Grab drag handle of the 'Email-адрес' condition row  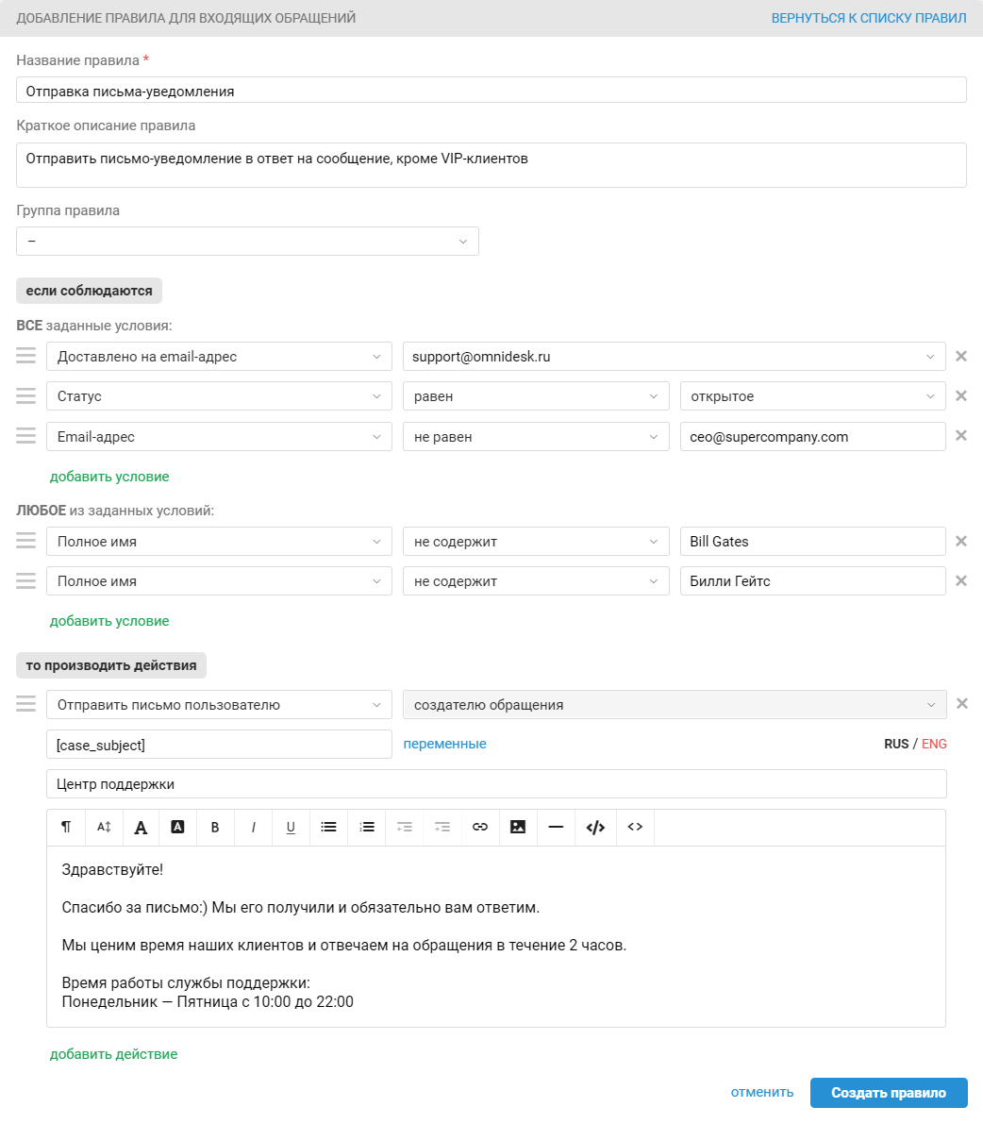click(25, 436)
